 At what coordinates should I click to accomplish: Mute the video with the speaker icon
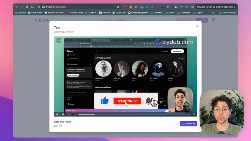pyautogui.click(x=63, y=114)
